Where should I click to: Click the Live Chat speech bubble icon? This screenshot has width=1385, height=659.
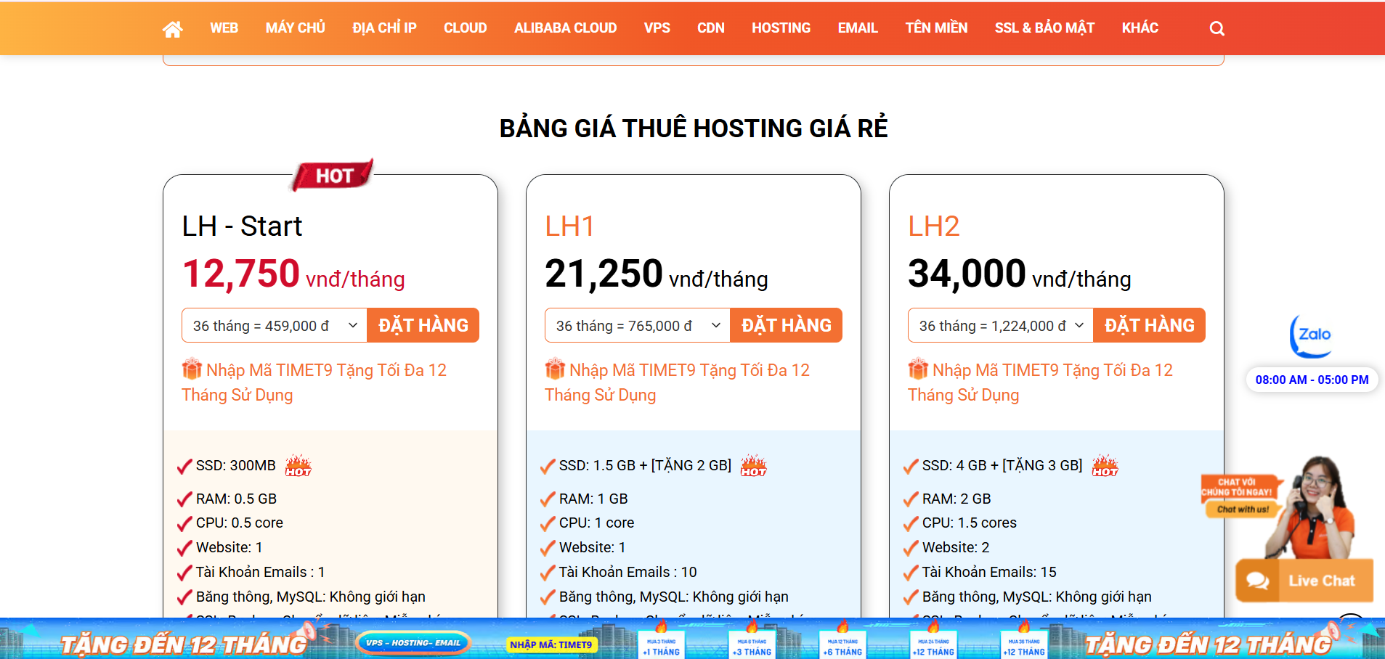[1257, 581]
